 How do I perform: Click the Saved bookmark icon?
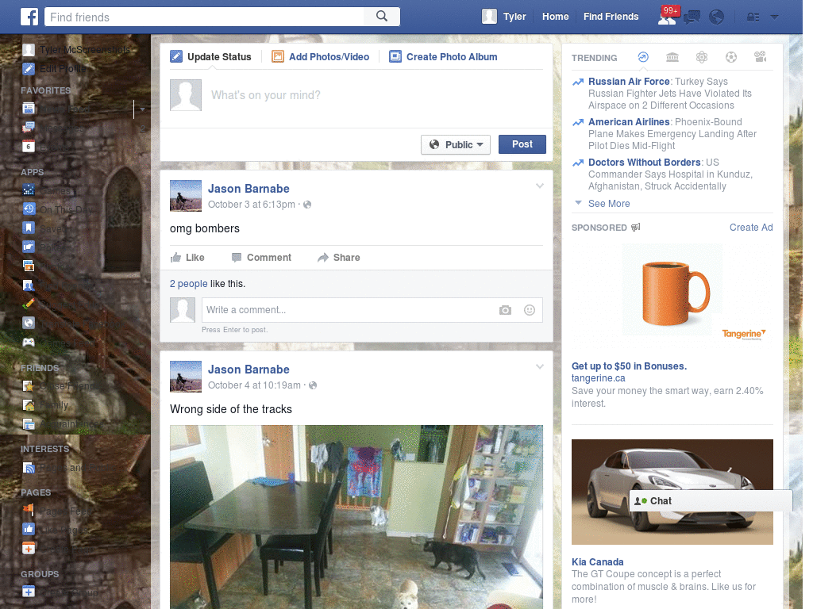click(29, 228)
